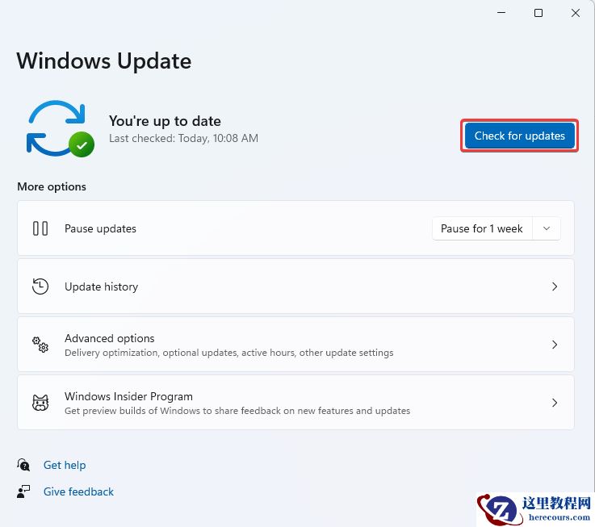Open the Update history label
This screenshot has height=527, width=595.
[x=101, y=287]
